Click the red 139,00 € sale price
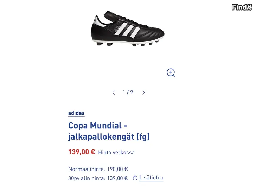The height and width of the screenshot is (192, 256). [82, 152]
